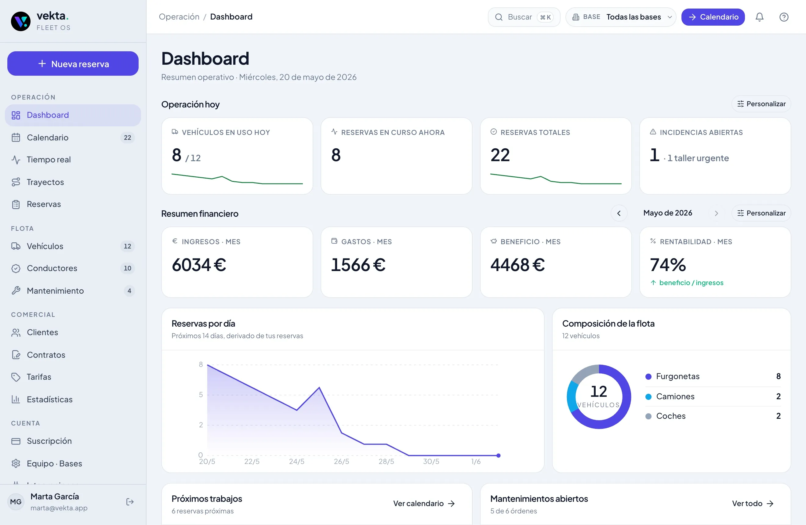Click Personalizar next to Operación hoy

coord(761,104)
